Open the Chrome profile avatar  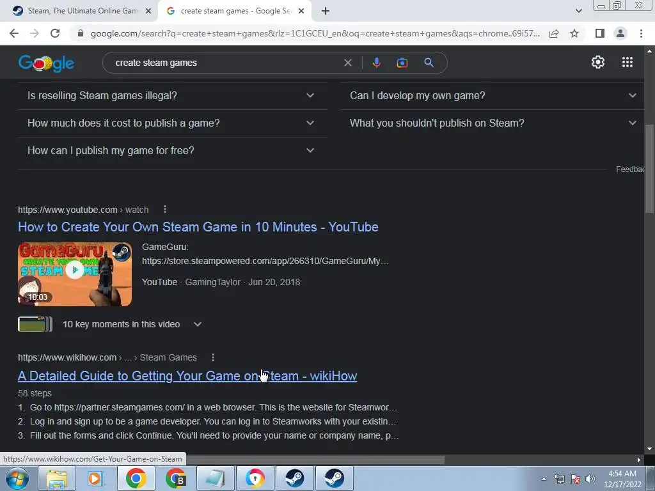coord(620,33)
